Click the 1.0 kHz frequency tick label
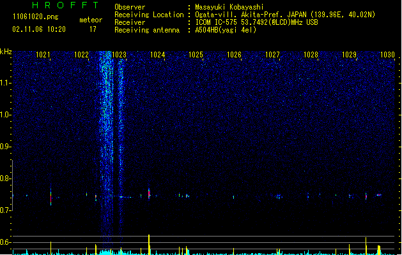Image resolution: width=402 pixels, height=255 pixels. coord(5,115)
